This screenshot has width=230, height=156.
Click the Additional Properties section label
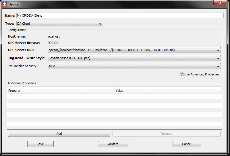pos(22,83)
